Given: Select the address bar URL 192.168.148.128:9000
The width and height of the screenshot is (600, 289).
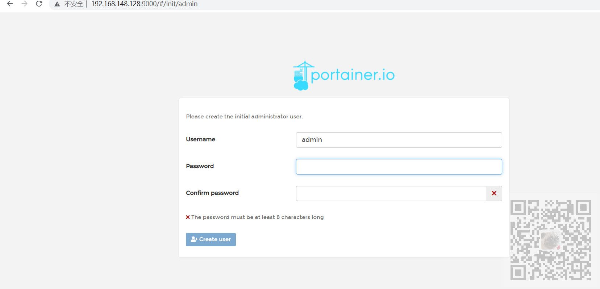Looking at the screenshot, I should click(144, 4).
